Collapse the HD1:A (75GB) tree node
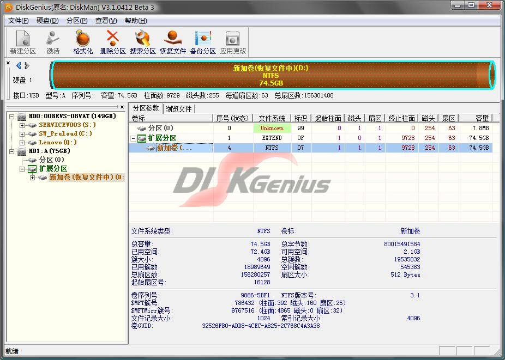The image size is (505, 360). (11, 151)
